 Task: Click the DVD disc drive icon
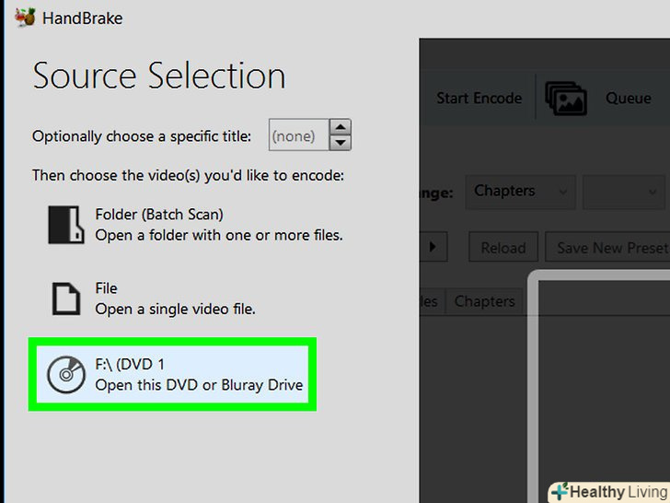66,375
